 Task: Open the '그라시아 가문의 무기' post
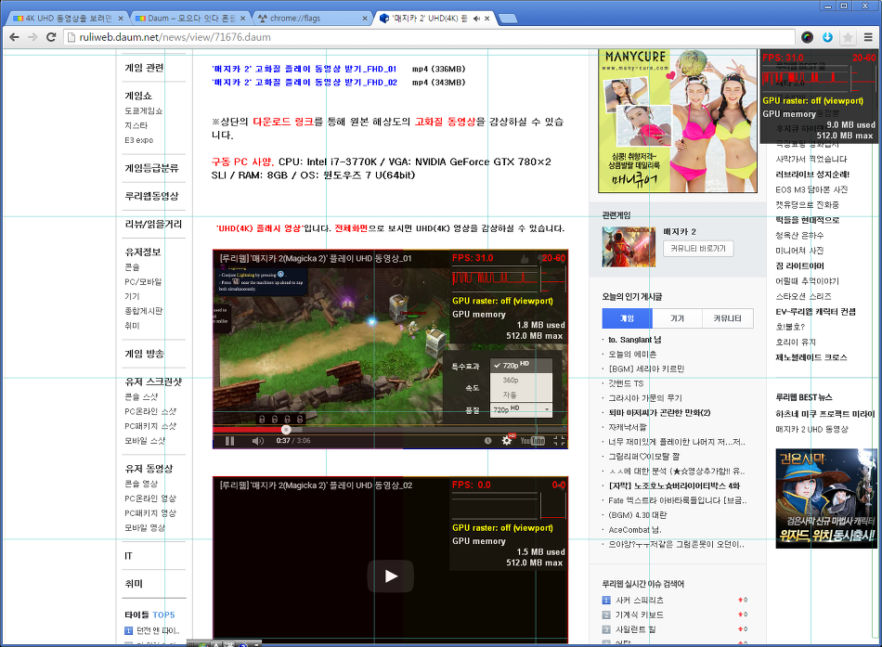[x=645, y=398]
